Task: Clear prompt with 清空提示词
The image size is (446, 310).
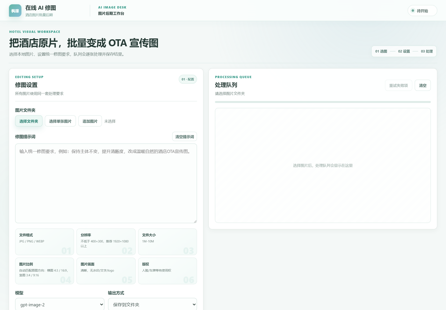Action: [x=184, y=137]
